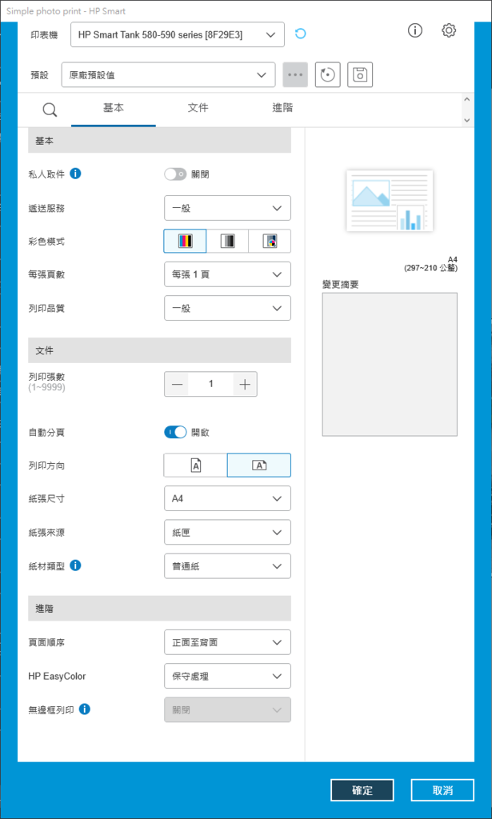Click the 進階 section header
This screenshot has width=492, height=819.
(159, 609)
